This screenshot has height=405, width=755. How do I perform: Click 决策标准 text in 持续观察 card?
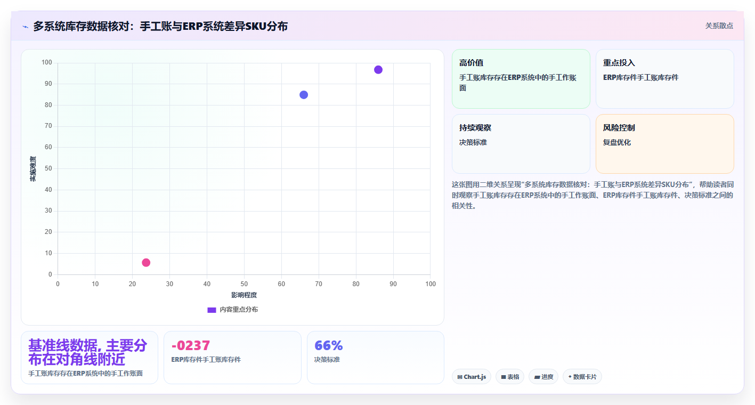pyautogui.click(x=473, y=143)
